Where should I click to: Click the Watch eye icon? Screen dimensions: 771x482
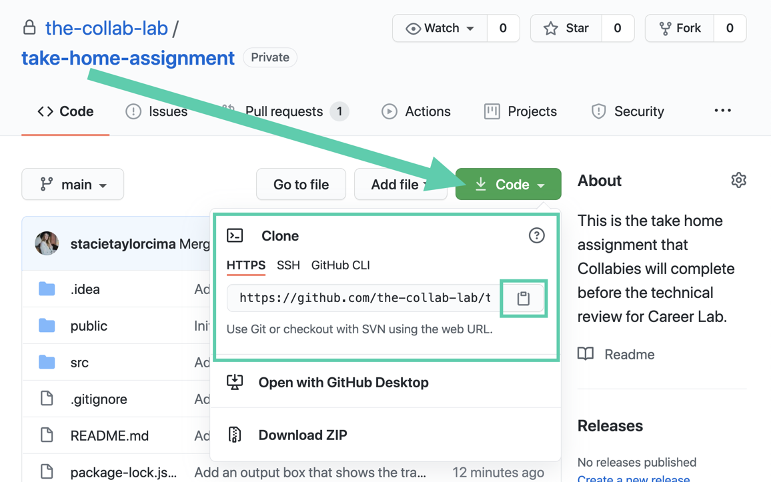(416, 28)
